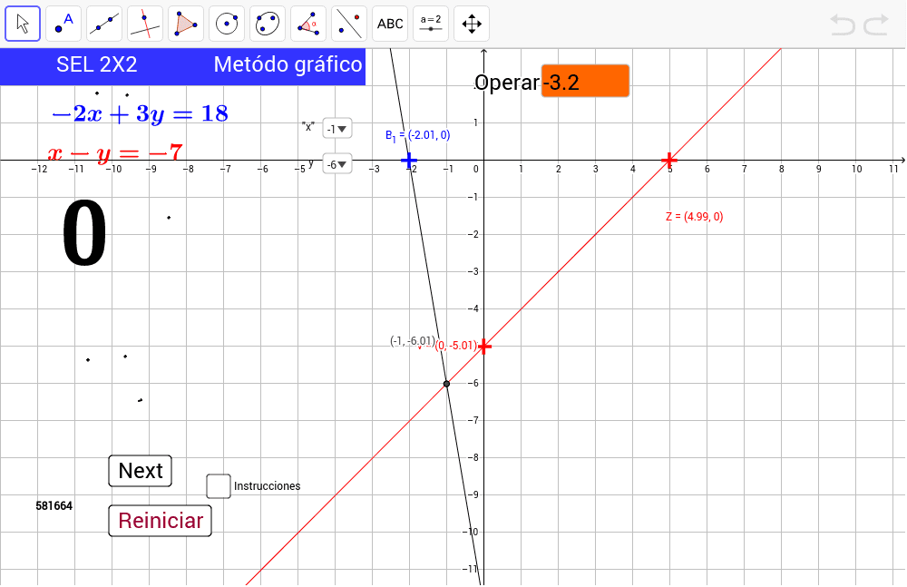Viewport: 907px width, 587px height.
Task: Select the Point tool
Action: pyautogui.click(x=63, y=24)
